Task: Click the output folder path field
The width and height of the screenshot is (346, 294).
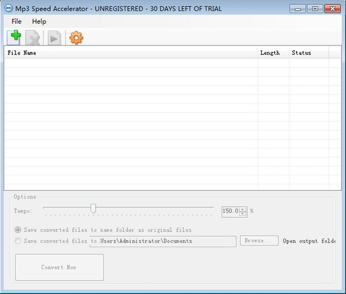Action: pos(163,241)
